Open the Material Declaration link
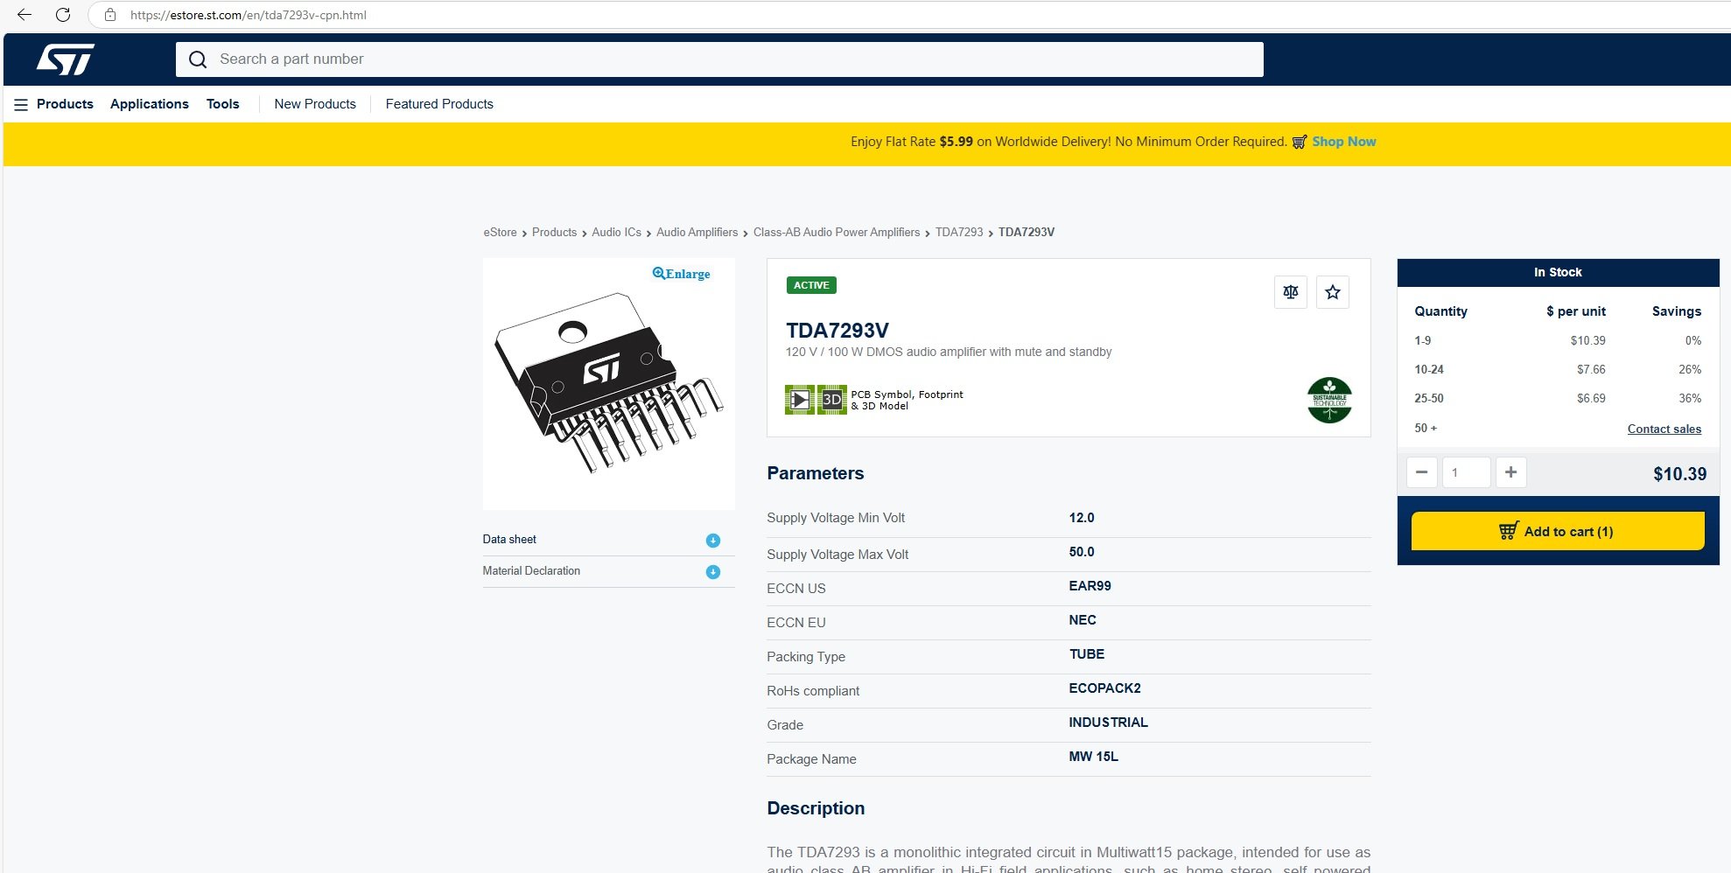 (531, 571)
